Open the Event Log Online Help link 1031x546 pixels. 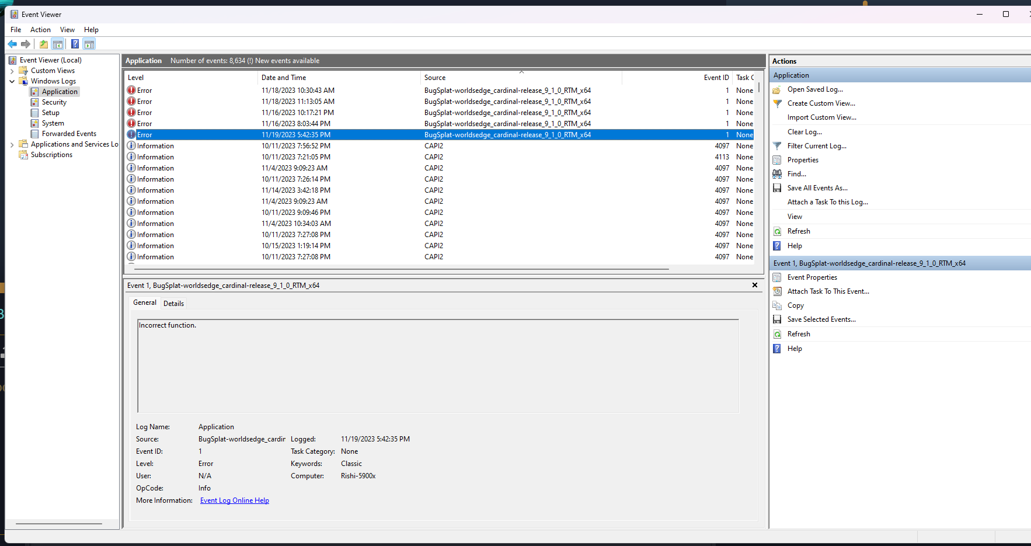pyautogui.click(x=234, y=500)
